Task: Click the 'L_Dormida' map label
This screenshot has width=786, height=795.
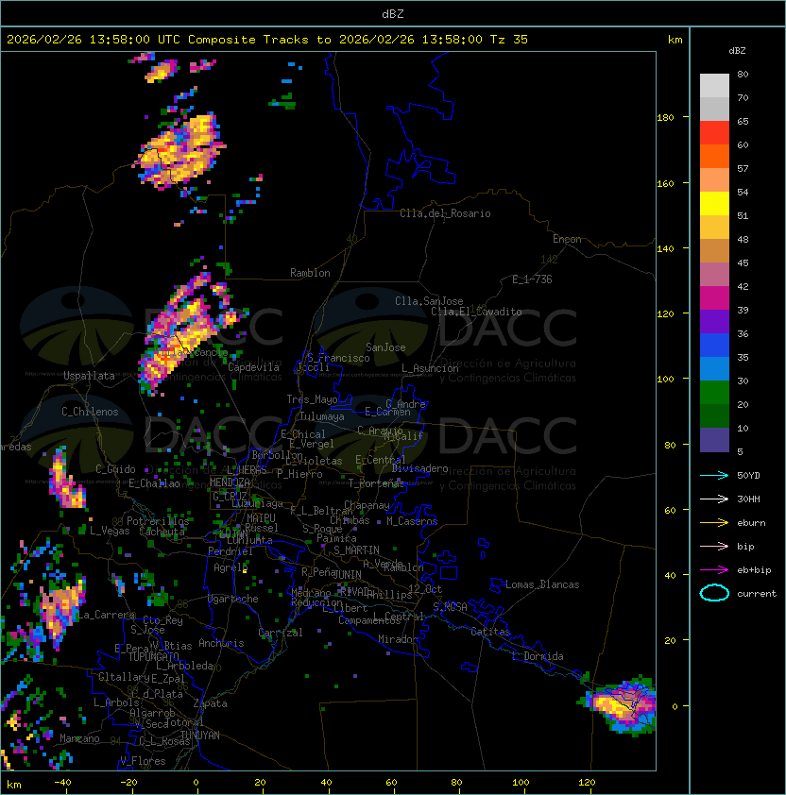Action: 538,656
